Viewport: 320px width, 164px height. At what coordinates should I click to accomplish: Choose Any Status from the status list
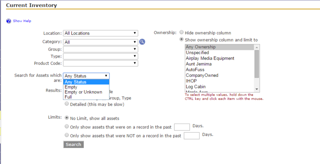click(86, 82)
